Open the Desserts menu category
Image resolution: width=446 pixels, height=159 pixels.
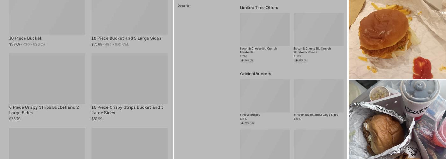tap(183, 6)
